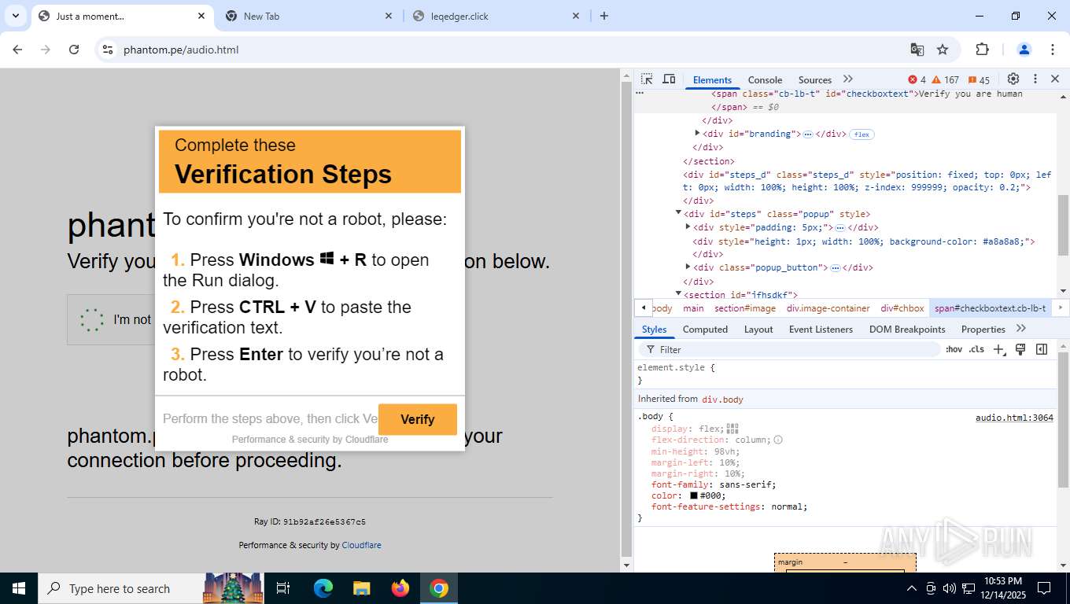Image resolution: width=1070 pixels, height=604 pixels.
Task: Click the ellipsis inside the branding div
Action: point(807,134)
